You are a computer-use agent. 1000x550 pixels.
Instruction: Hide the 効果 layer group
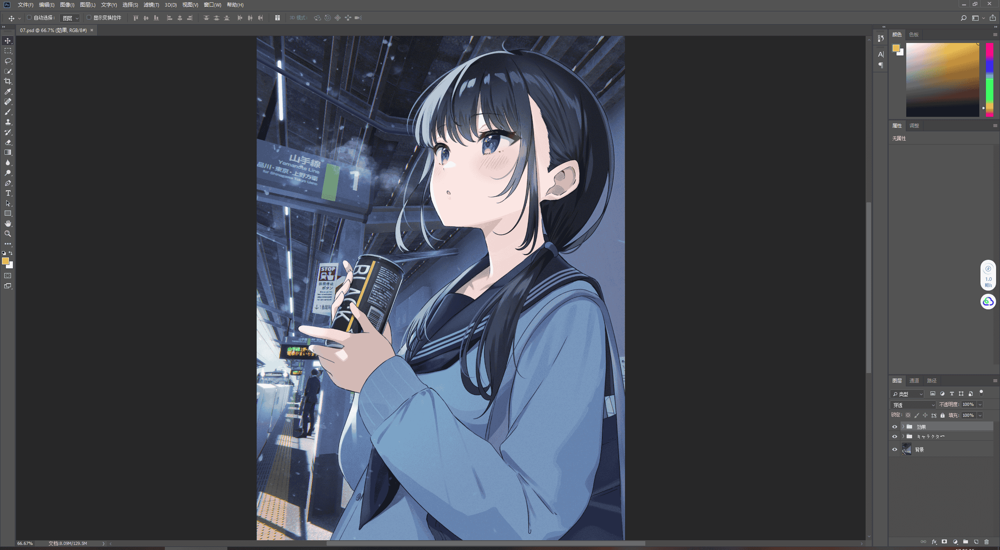point(895,427)
